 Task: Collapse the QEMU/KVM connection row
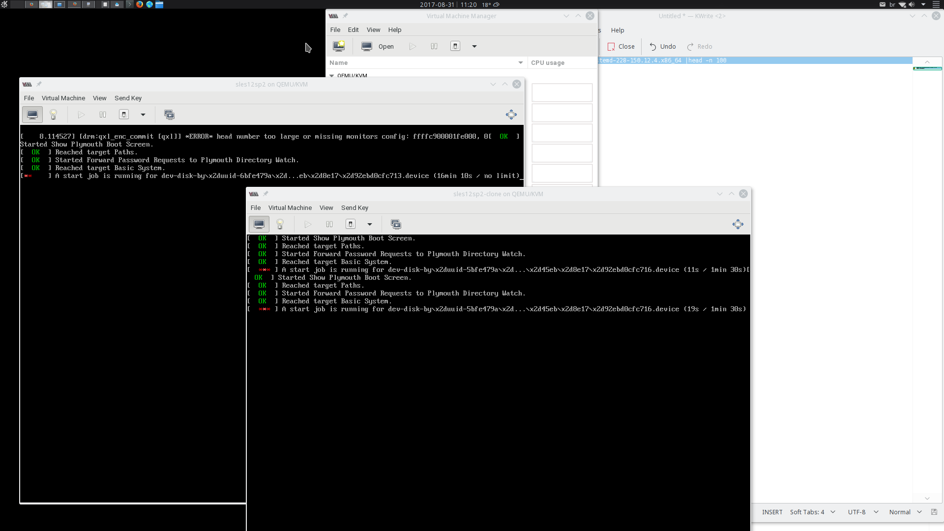click(332, 76)
